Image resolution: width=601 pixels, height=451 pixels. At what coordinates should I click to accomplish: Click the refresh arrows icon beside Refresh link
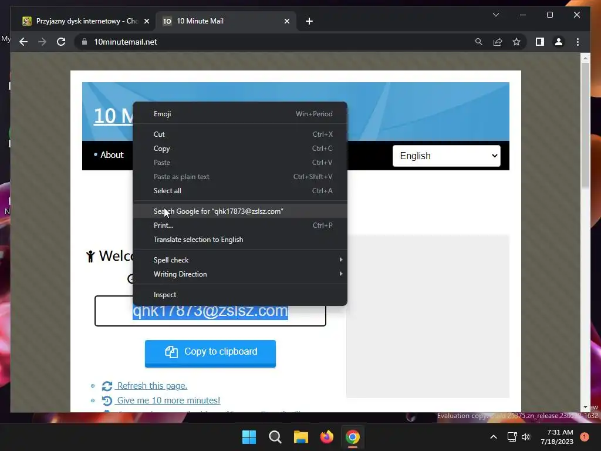click(107, 386)
